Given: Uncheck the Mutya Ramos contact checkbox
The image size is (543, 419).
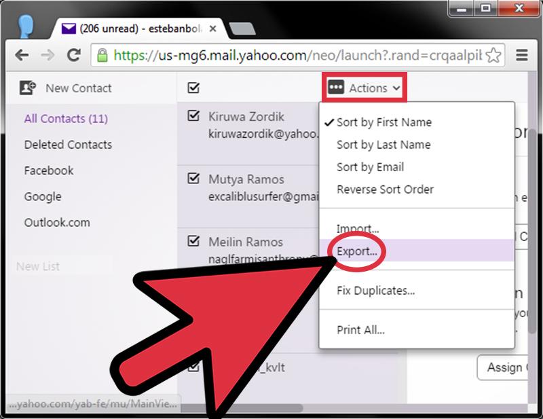Looking at the screenshot, I should (193, 178).
